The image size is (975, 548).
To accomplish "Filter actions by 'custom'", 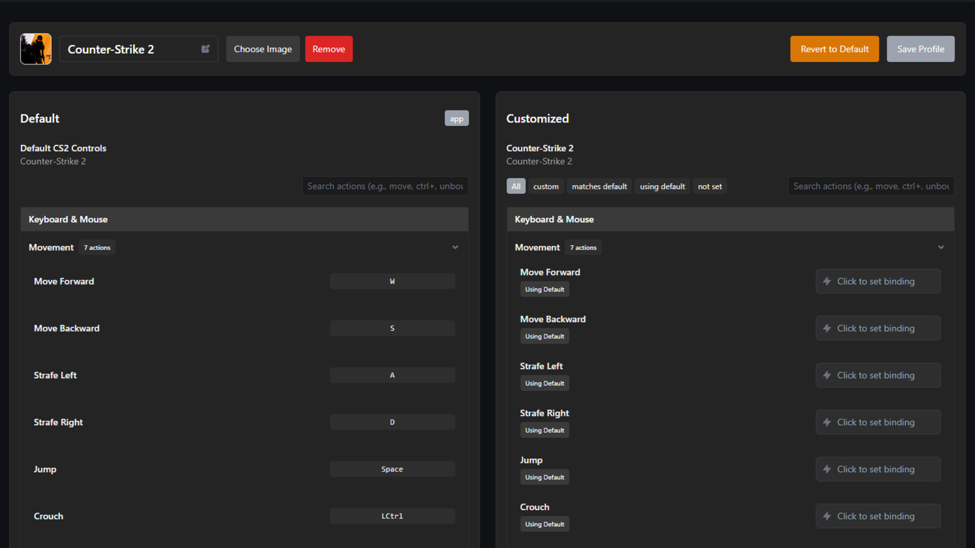I will (545, 186).
